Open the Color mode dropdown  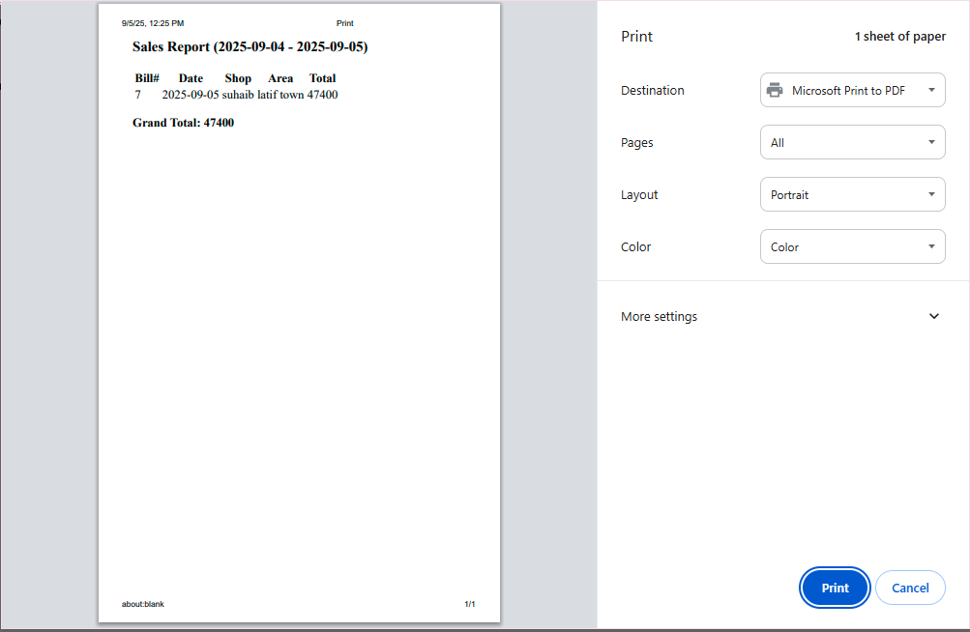tap(852, 247)
